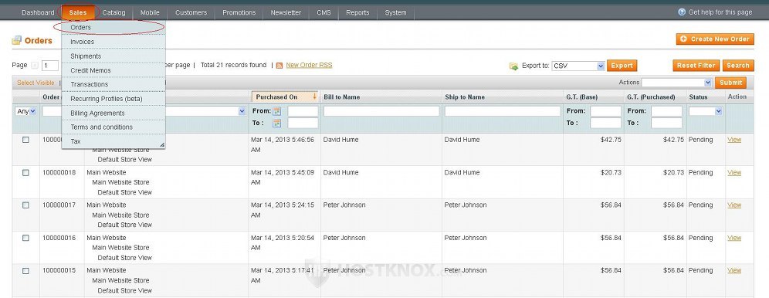Choose Tax in the Sales menu
The image size is (769, 298).
tap(113, 141)
